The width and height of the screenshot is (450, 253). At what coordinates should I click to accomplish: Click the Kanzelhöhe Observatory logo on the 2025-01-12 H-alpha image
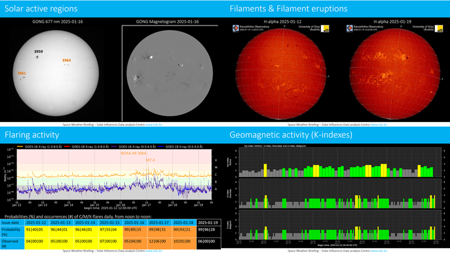[235, 28]
